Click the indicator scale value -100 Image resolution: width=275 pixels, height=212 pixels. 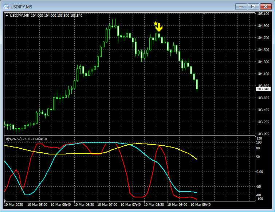pos(260,199)
